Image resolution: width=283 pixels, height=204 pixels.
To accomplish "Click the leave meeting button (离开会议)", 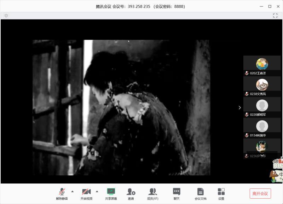I will [x=260, y=193].
